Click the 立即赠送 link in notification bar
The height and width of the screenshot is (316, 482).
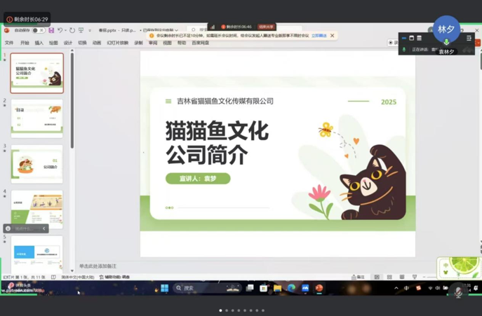(x=319, y=36)
